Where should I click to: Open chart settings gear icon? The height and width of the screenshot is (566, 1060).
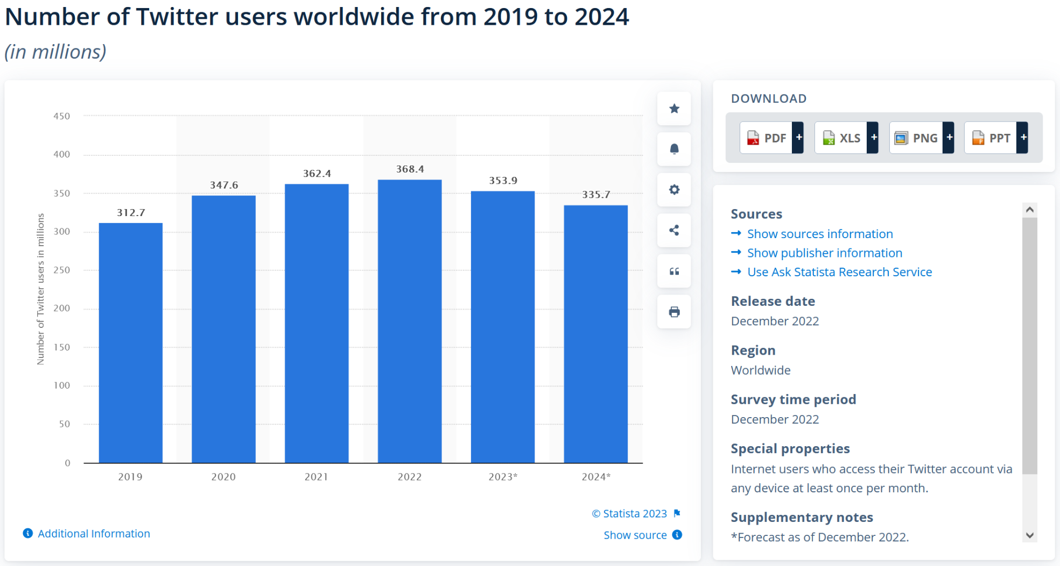tap(674, 190)
